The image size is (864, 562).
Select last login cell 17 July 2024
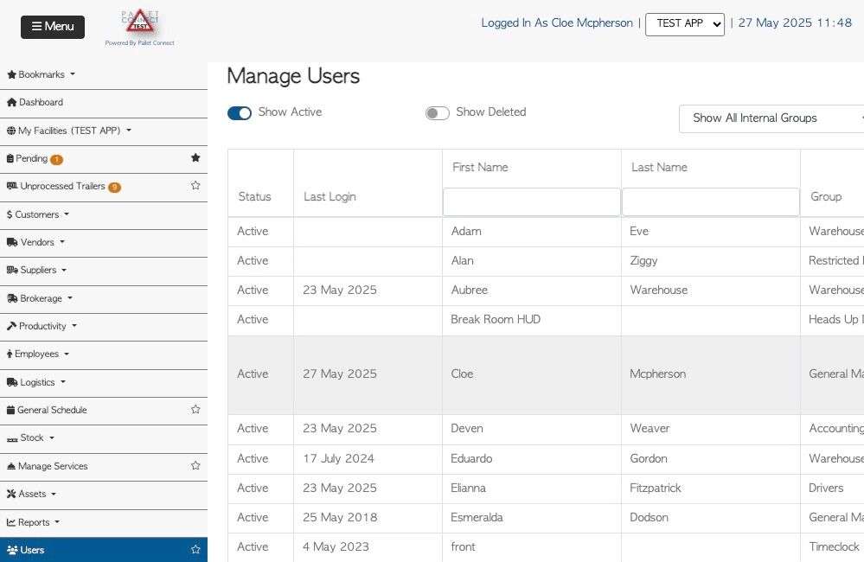(x=368, y=458)
